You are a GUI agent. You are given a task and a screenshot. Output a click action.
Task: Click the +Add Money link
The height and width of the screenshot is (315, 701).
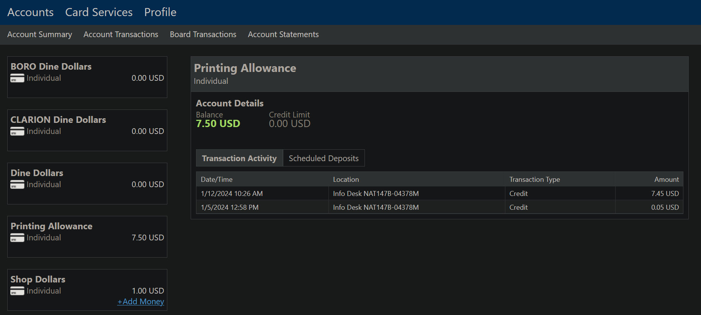(141, 302)
